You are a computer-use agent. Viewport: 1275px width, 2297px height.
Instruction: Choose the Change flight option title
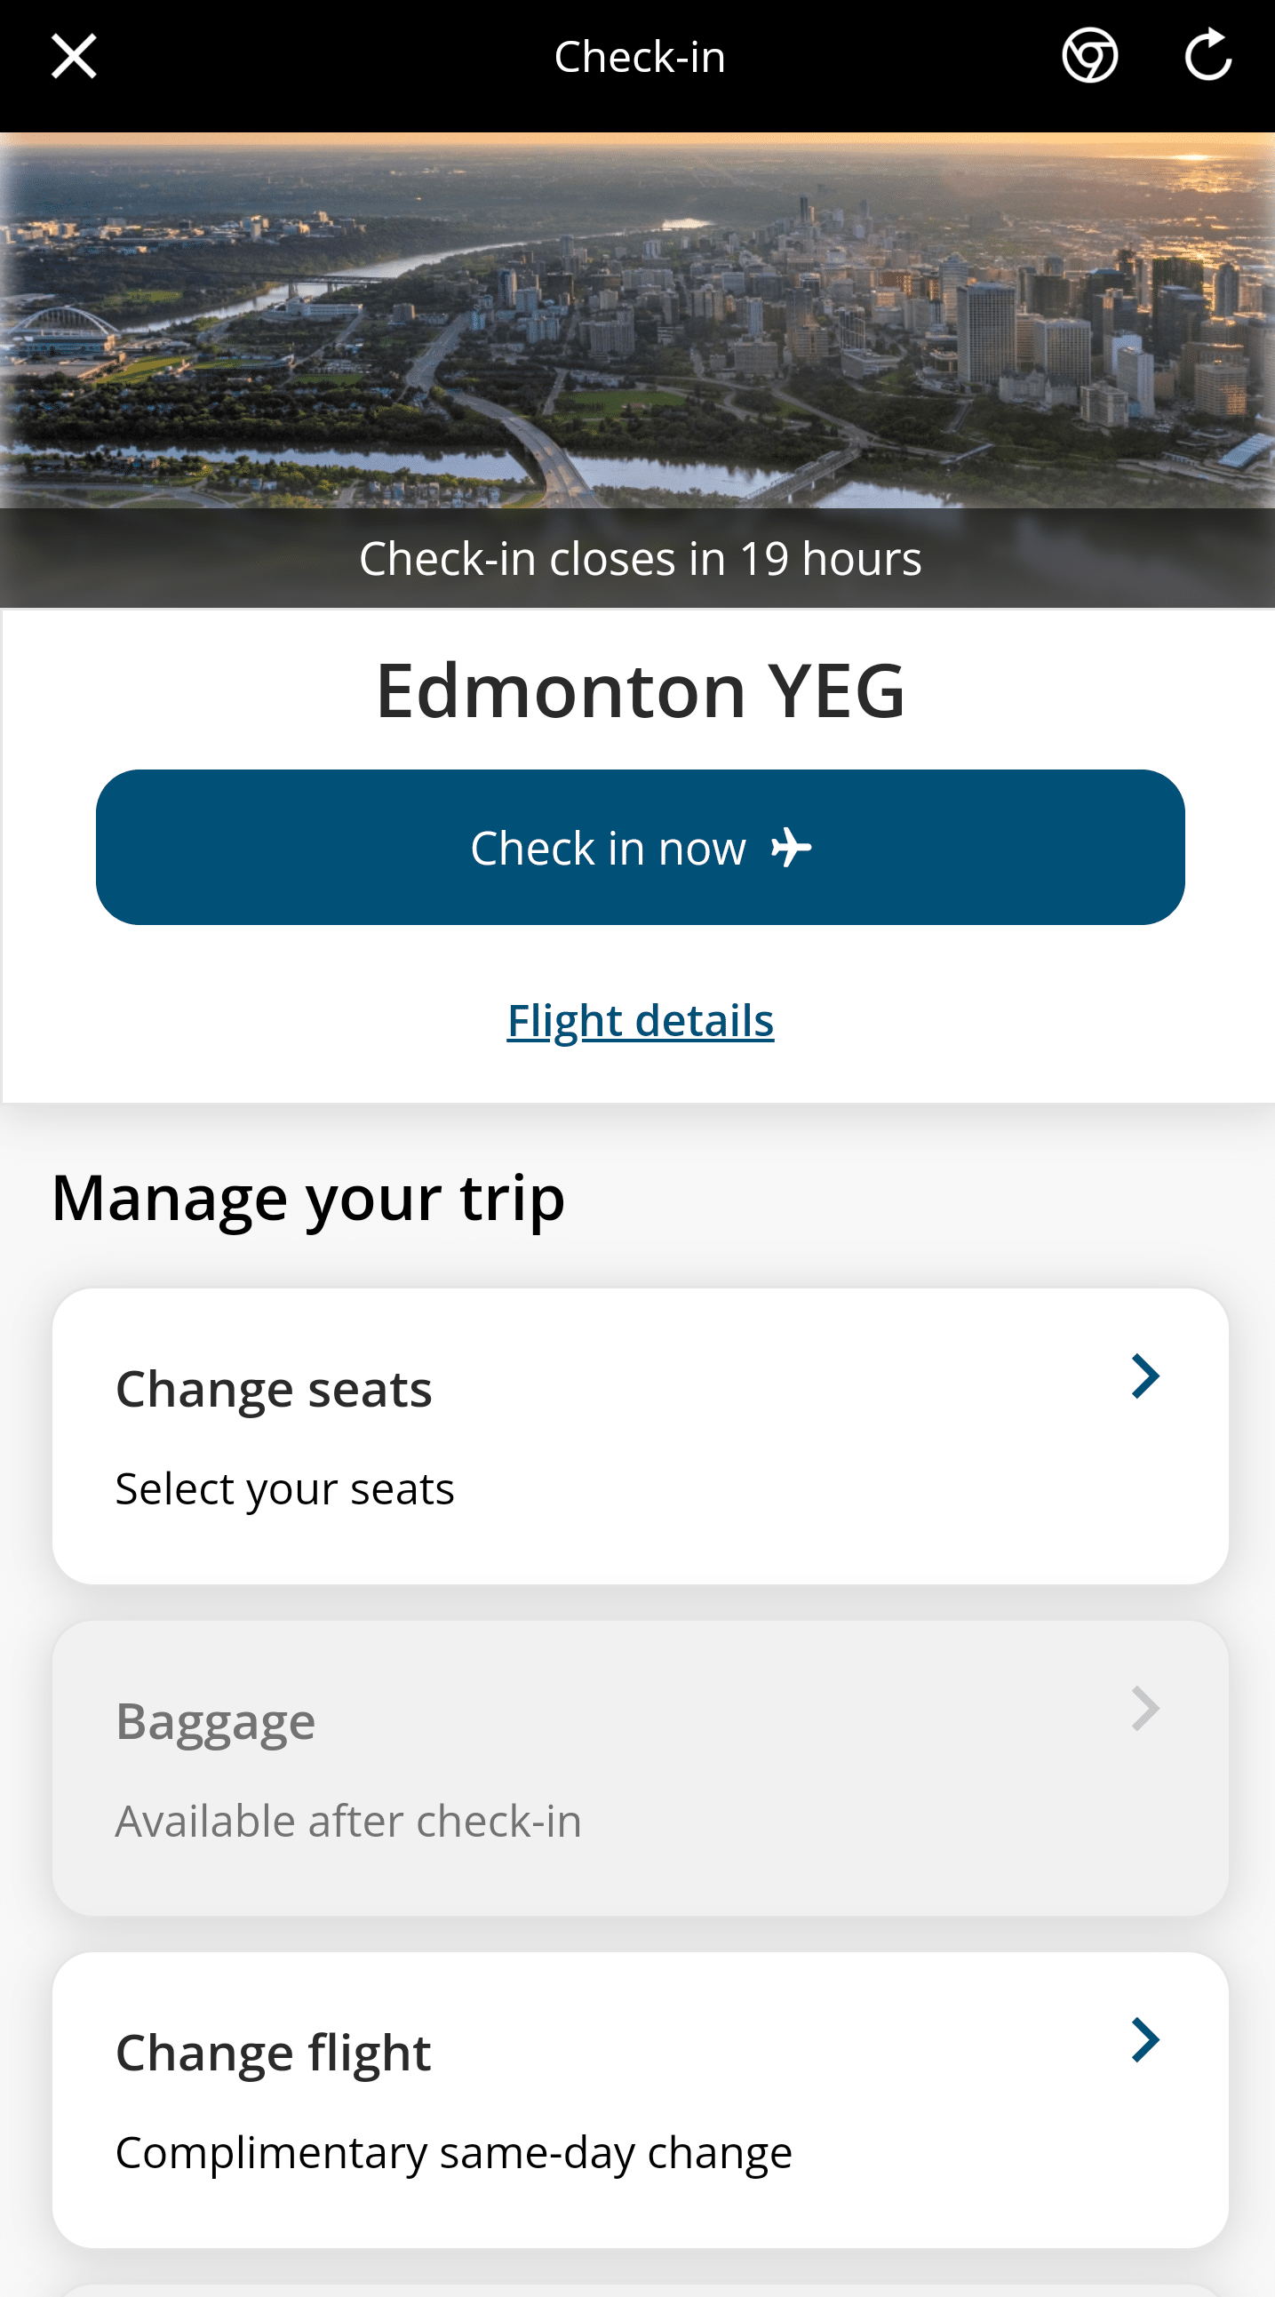[273, 2053]
